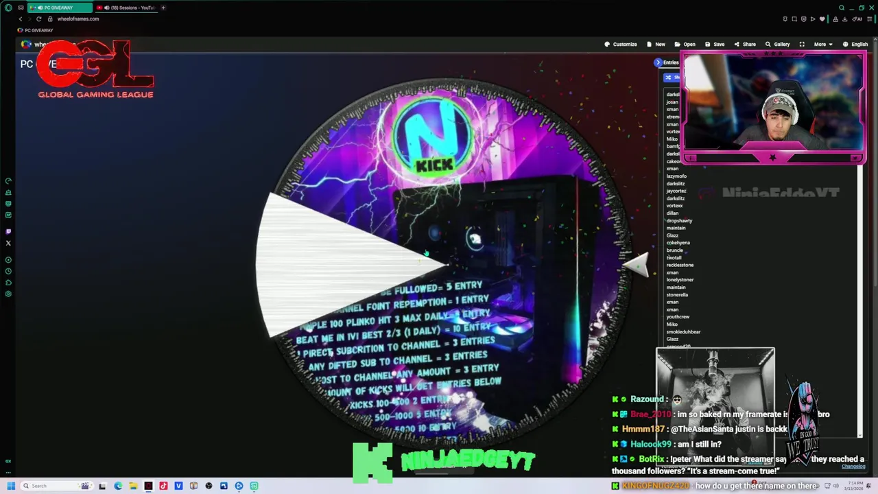This screenshot has width=878, height=494.
Task: Open OBS Studio from taskbar
Action: (209, 486)
